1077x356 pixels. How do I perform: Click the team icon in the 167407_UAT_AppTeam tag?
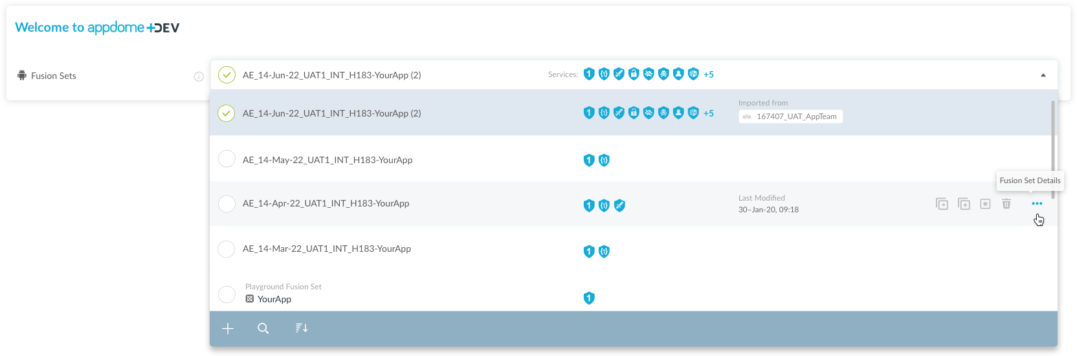(747, 117)
